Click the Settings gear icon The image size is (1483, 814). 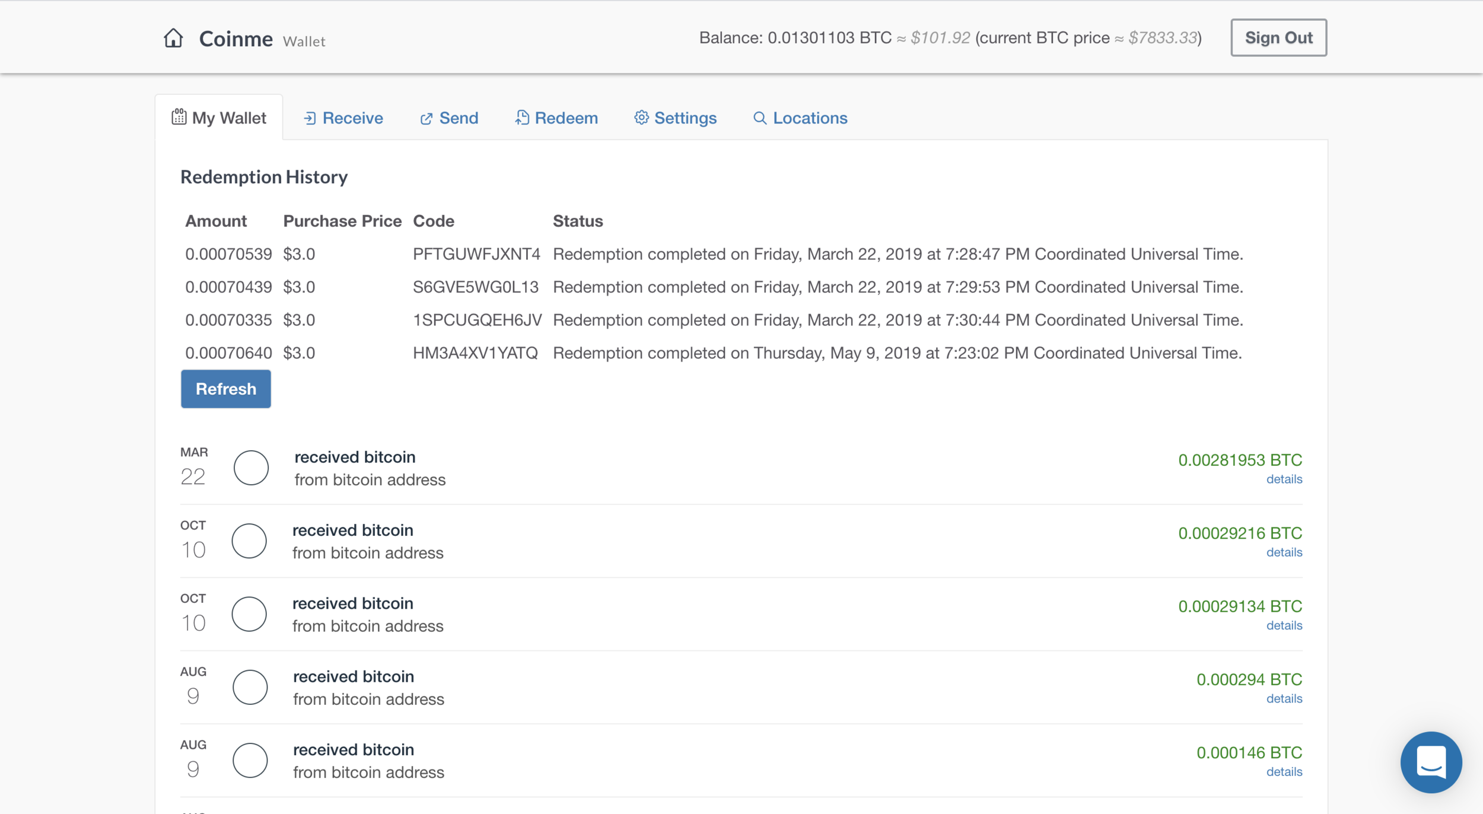(x=641, y=117)
